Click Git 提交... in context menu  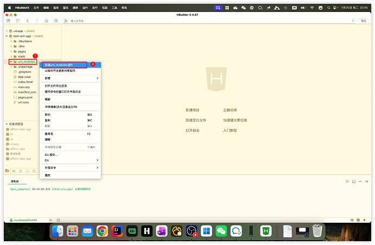(52, 154)
